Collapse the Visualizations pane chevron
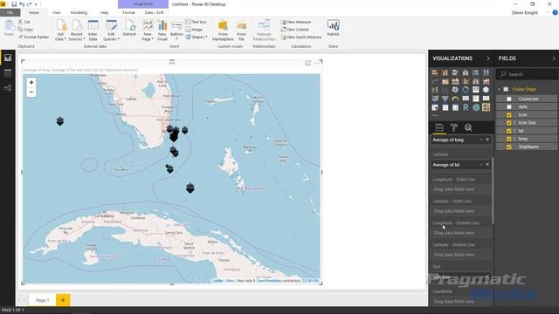This screenshot has width=559, height=314. (488, 58)
